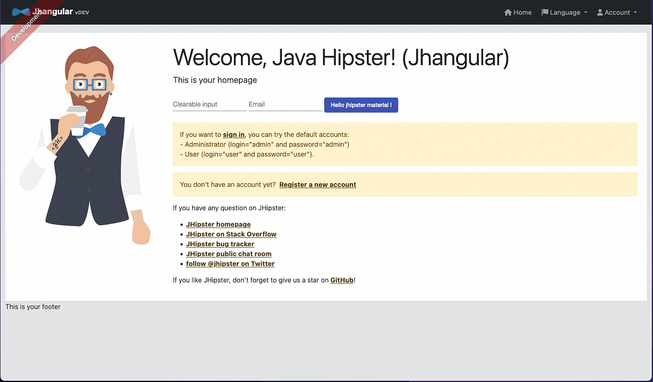Click the flag icon beside Language
The image size is (653, 382).
click(545, 12)
